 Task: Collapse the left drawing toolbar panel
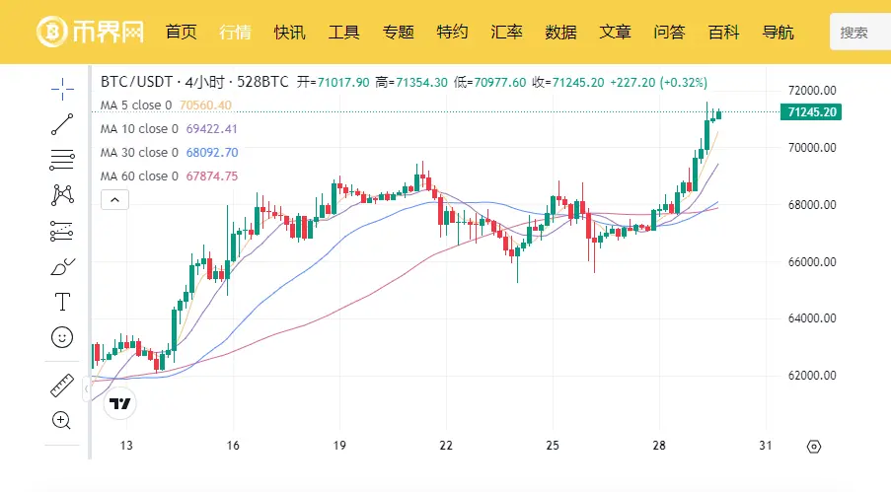86,390
